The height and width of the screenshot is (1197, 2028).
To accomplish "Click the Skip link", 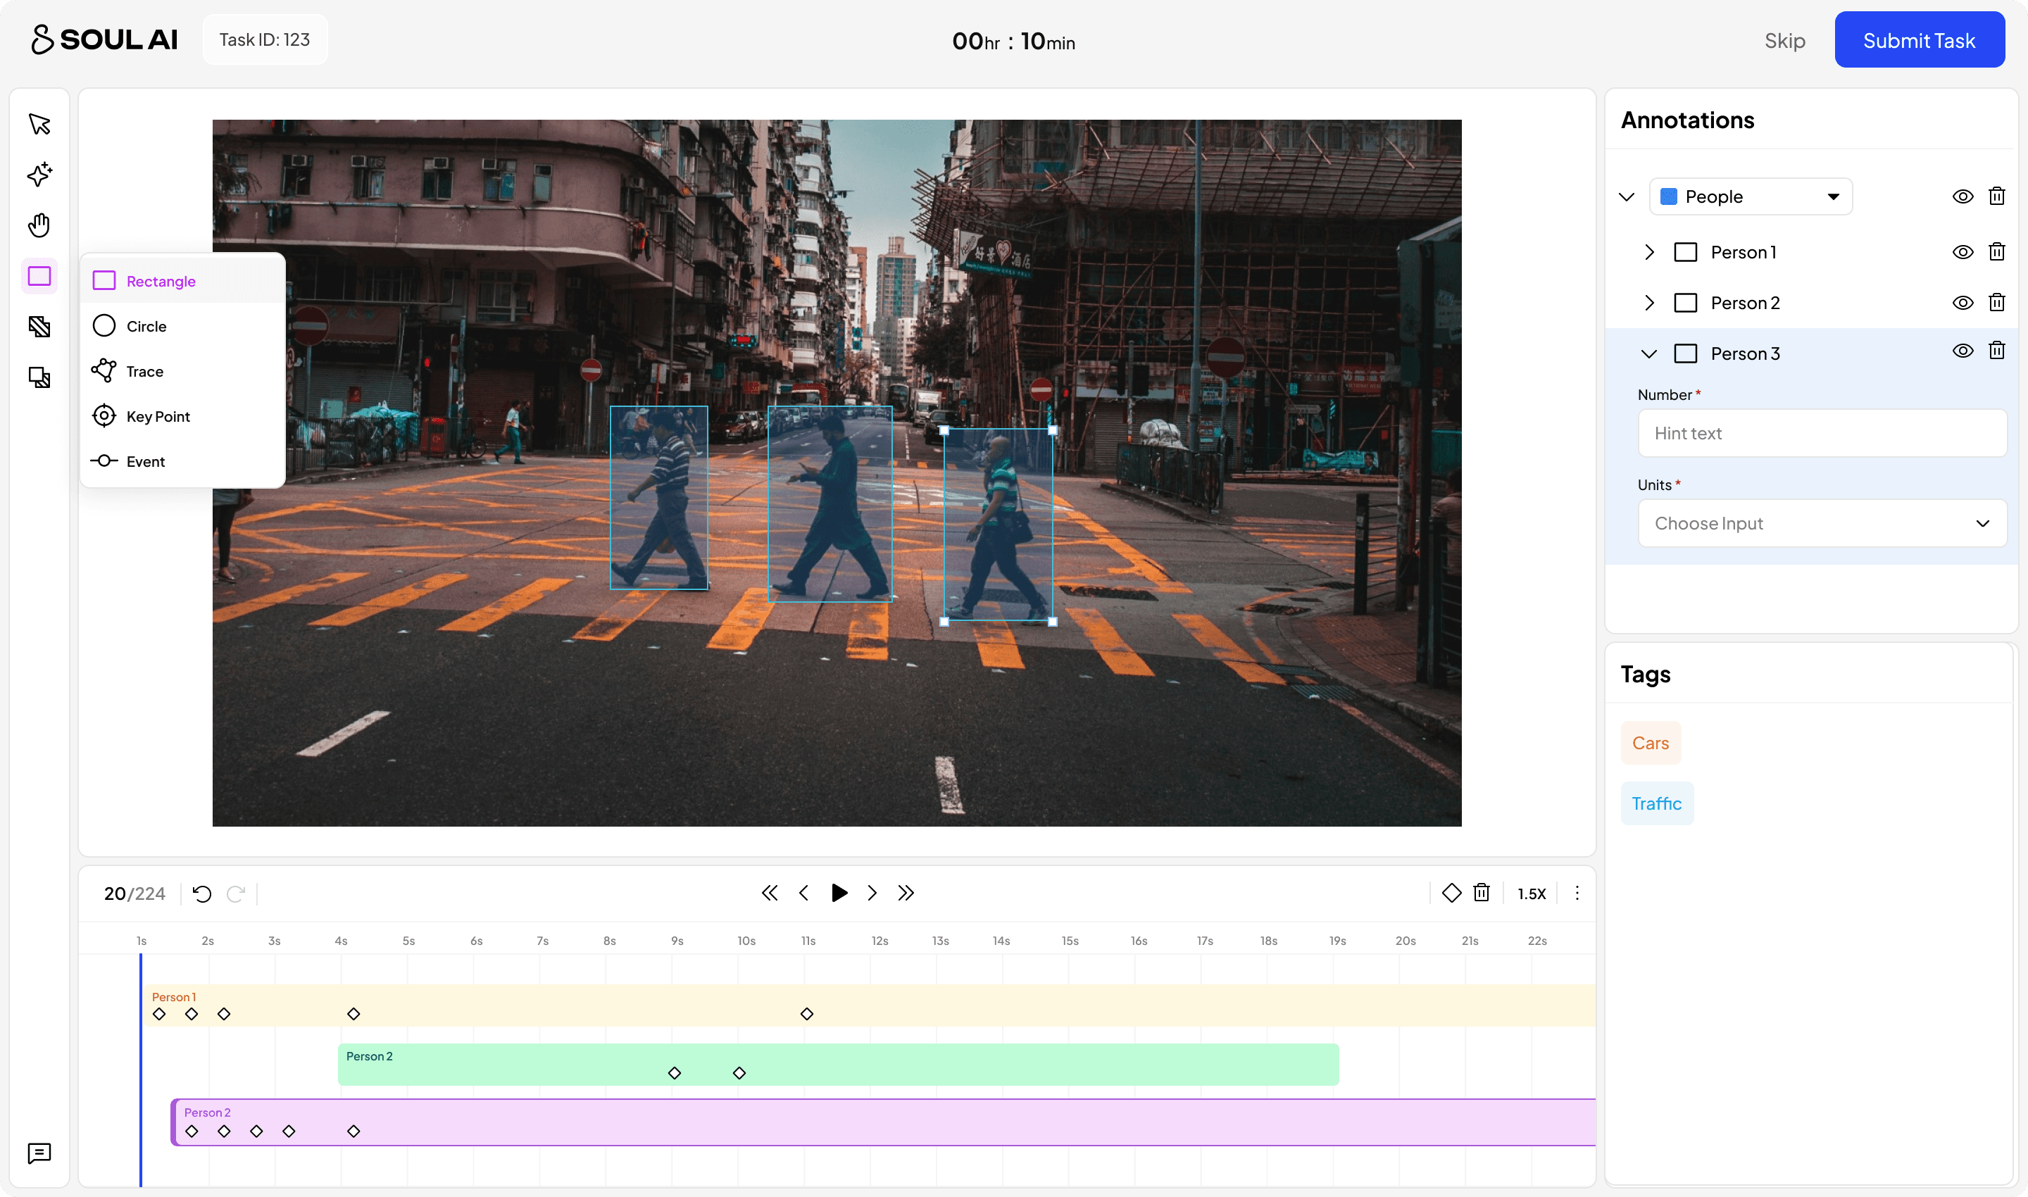I will click(x=1784, y=40).
